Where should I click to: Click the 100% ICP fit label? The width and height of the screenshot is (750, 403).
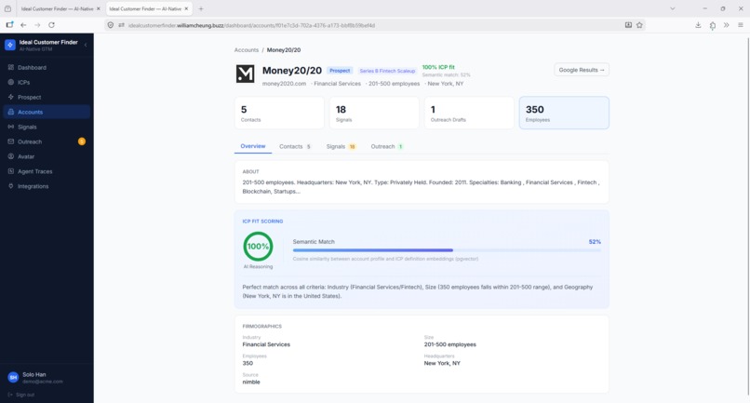tap(438, 68)
